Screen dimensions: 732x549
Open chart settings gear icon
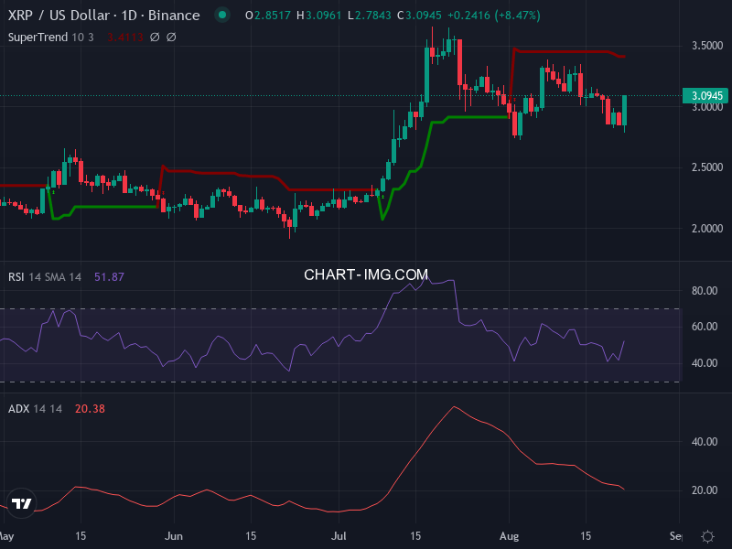(707, 536)
